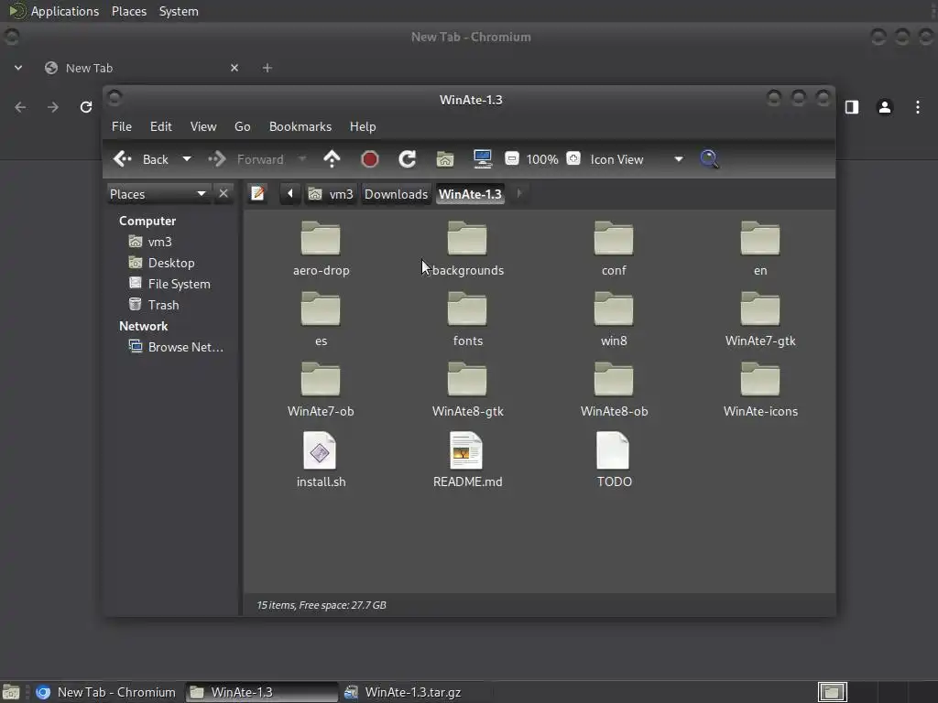Go to Downloads in the path bar
This screenshot has height=703, width=938.
click(396, 194)
